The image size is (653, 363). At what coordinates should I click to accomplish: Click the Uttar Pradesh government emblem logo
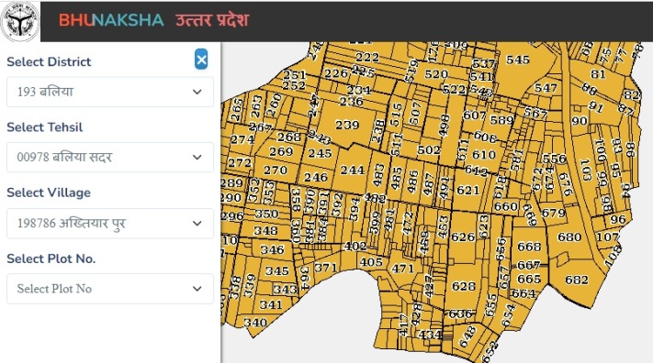(19, 21)
